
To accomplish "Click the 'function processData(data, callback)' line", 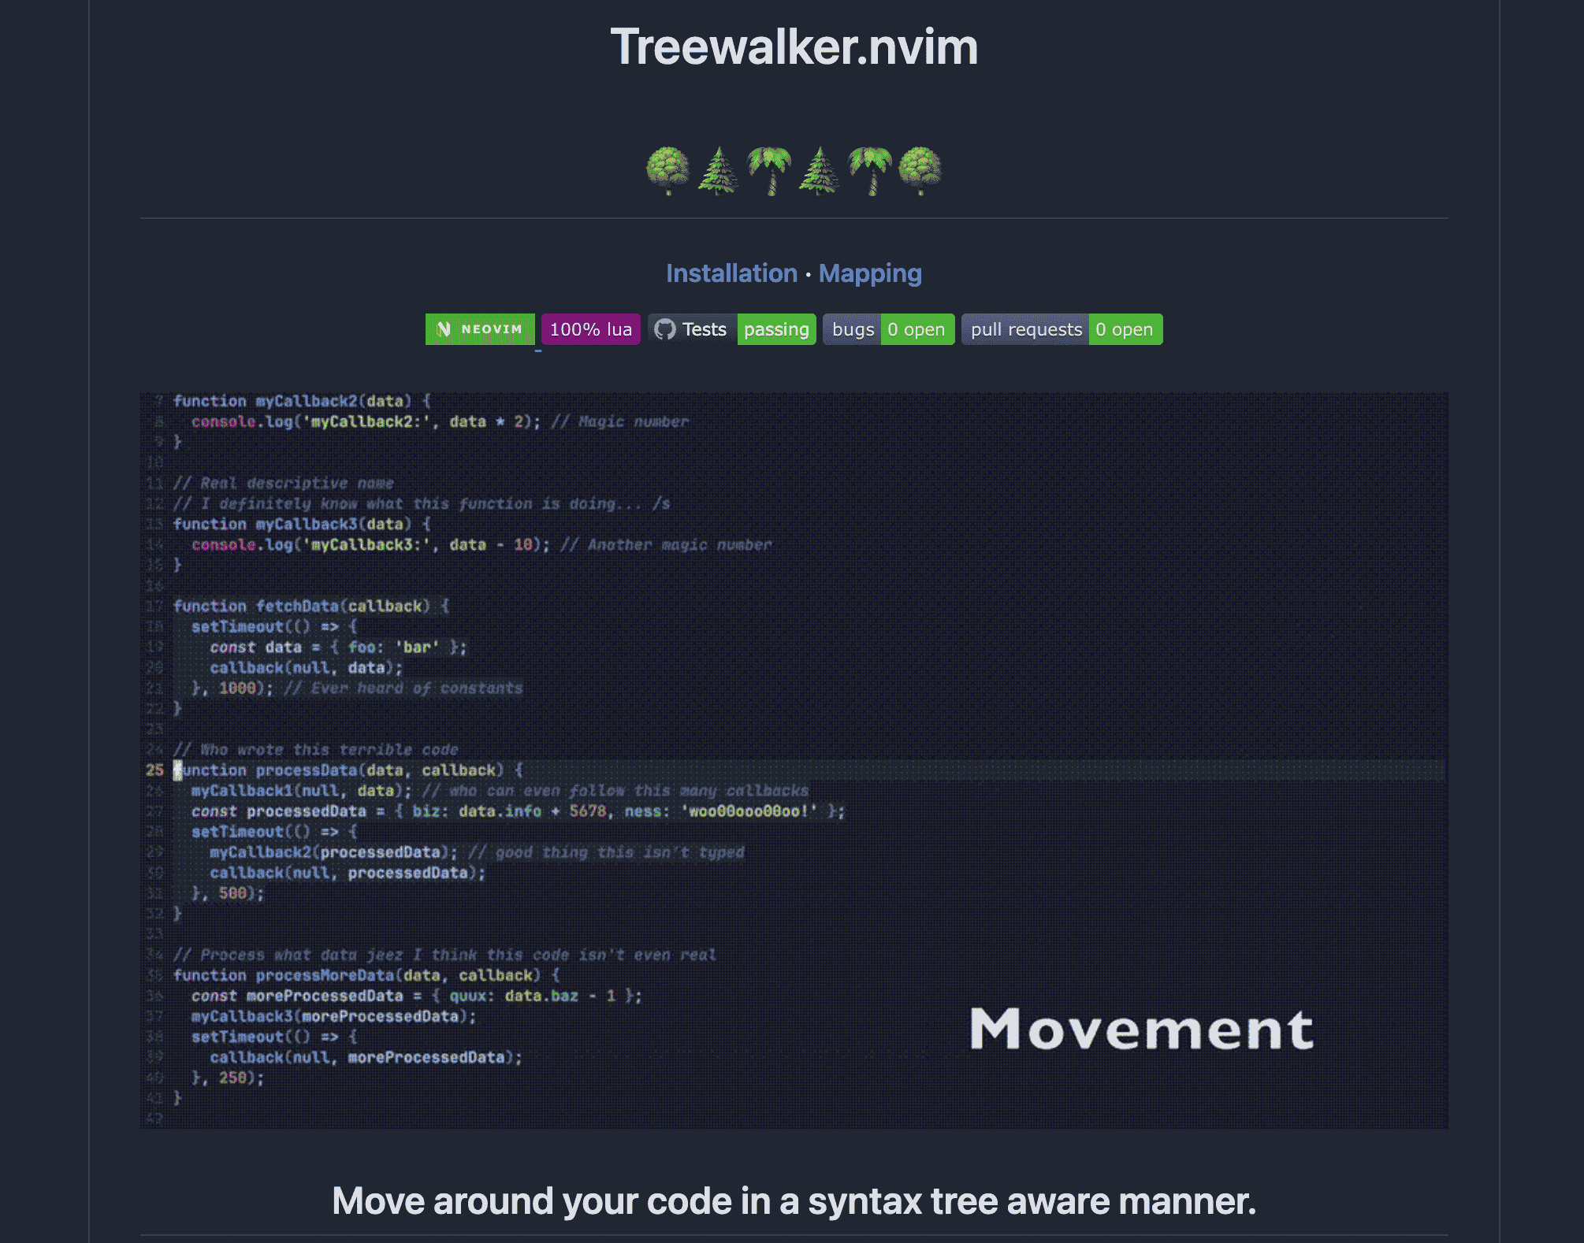I will pos(348,770).
